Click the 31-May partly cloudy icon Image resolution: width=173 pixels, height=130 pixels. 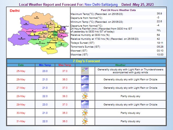[85, 121]
